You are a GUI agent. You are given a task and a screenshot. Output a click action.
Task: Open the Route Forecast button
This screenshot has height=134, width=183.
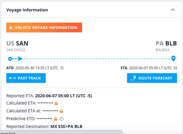tap(152, 78)
